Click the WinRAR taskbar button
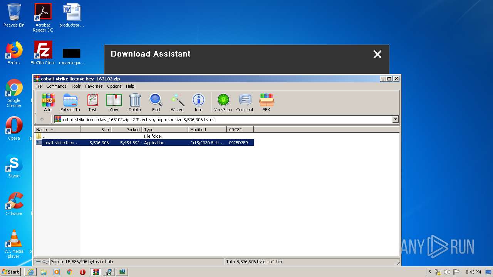Image resolution: width=493 pixels, height=277 pixels. (x=96, y=272)
